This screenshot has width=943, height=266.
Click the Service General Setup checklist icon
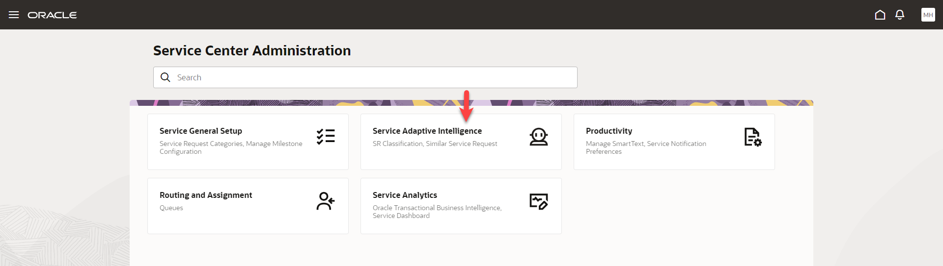pyautogui.click(x=326, y=137)
